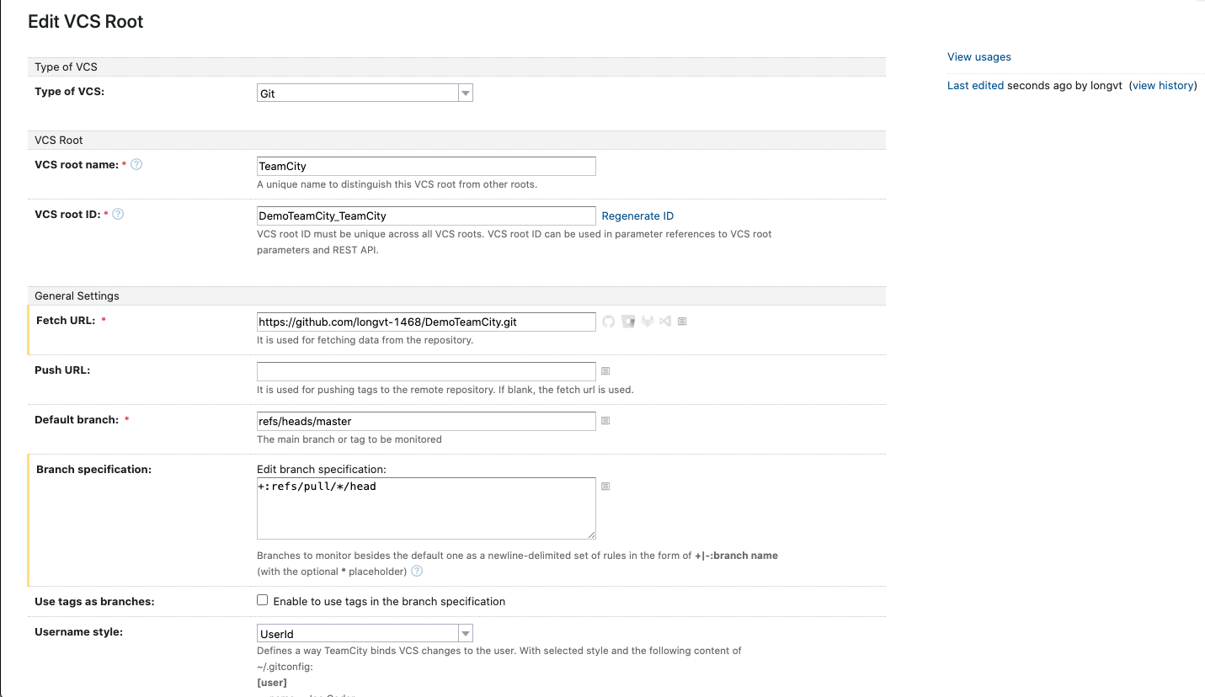Open help icon beside VCS root name
Viewport: 1205px width, 697px height.
pos(136,165)
